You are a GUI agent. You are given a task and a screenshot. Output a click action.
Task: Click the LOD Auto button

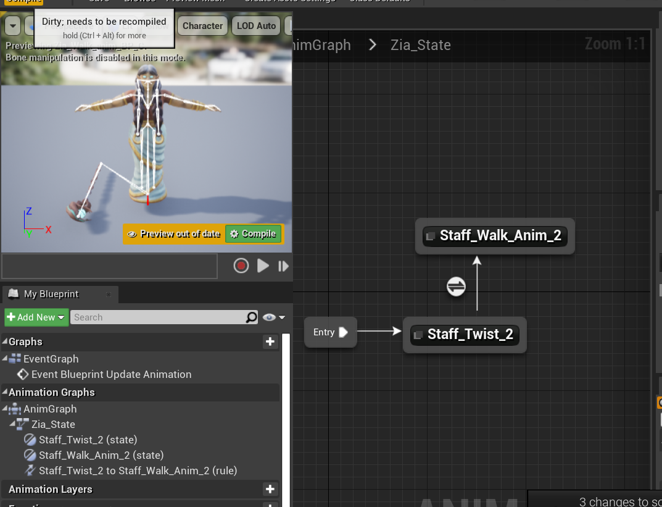256,26
